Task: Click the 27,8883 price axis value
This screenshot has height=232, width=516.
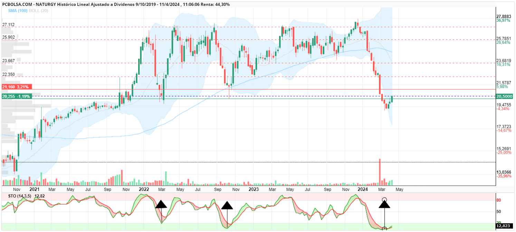Action: 504,16
